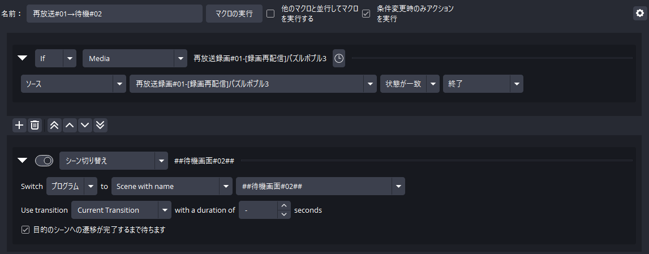Increase the transition duration with up stepper
The height and width of the screenshot is (254, 649).
pyautogui.click(x=284, y=206)
